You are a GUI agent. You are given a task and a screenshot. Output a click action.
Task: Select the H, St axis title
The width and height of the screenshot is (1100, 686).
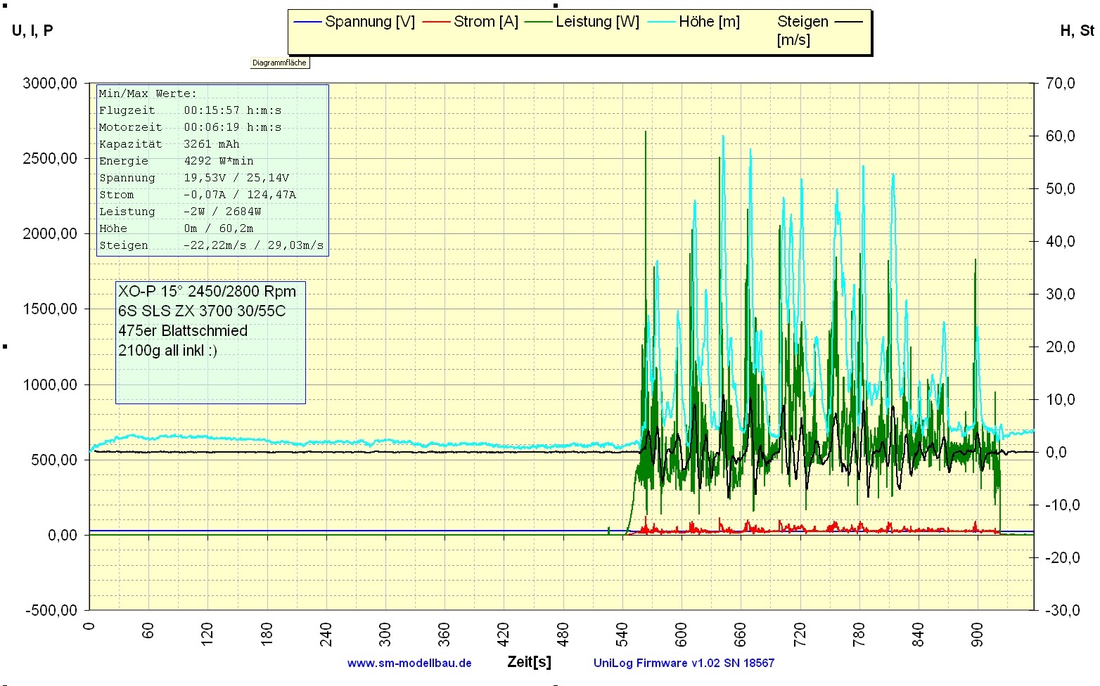tap(1077, 30)
